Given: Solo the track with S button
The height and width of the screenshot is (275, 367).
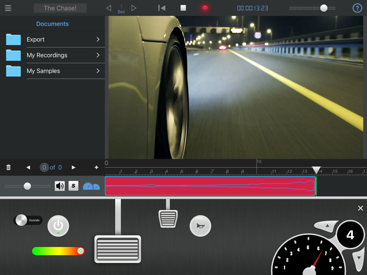Looking at the screenshot, I should [73, 186].
